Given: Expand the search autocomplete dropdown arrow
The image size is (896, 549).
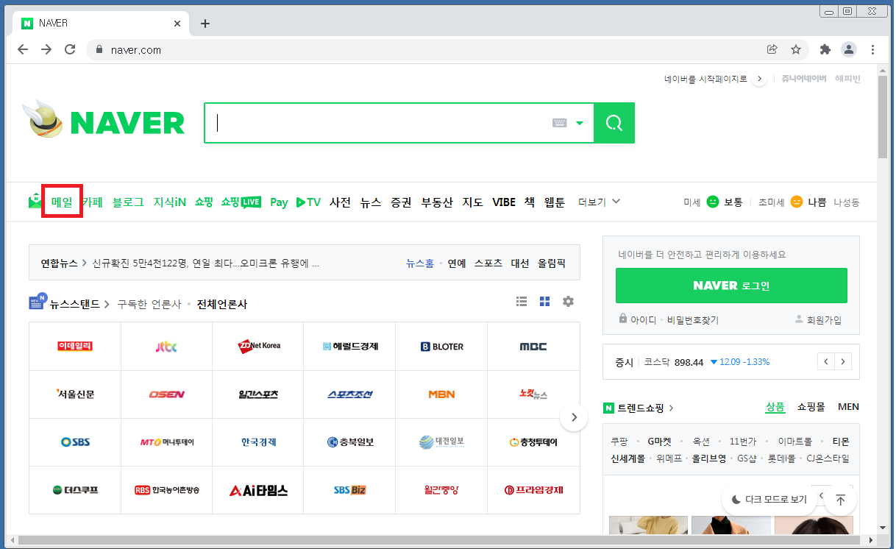Looking at the screenshot, I should (580, 123).
